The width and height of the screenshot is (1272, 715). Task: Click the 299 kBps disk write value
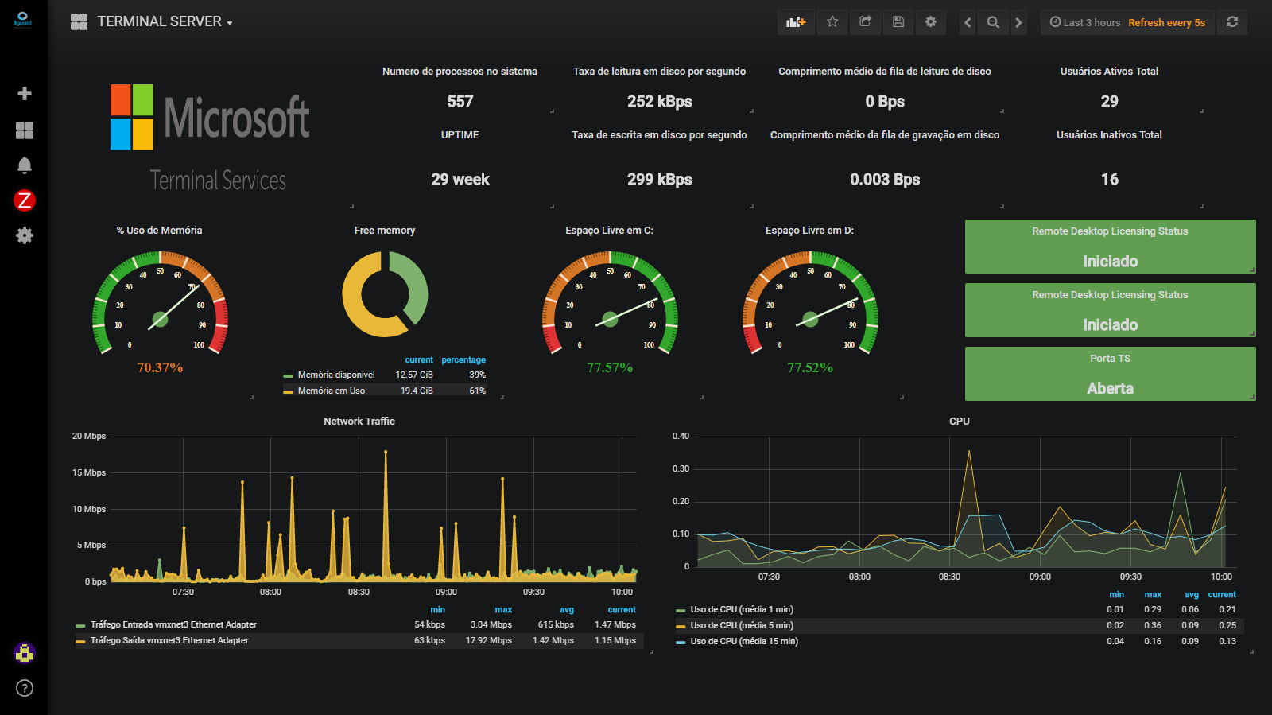[660, 179]
